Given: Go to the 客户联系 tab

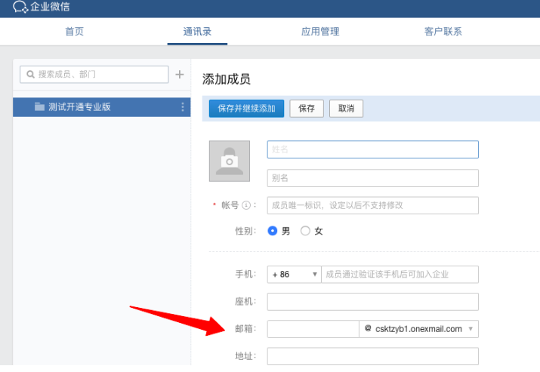Looking at the screenshot, I should (x=443, y=32).
